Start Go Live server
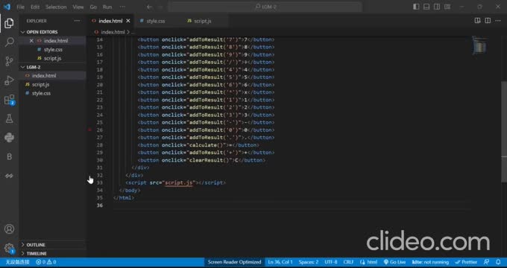 [x=394, y=262]
